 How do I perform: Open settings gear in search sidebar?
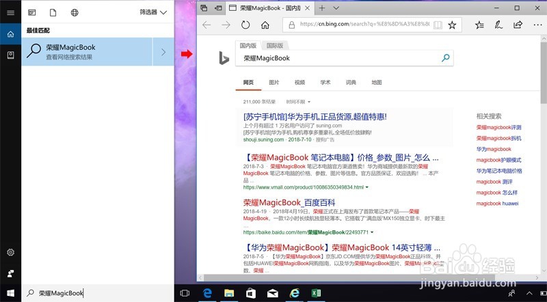point(10,252)
